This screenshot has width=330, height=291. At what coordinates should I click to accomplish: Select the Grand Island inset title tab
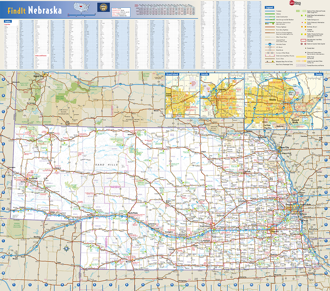[x=172, y=74]
